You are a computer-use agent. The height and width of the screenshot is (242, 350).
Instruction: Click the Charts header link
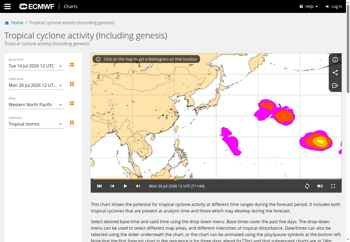click(71, 6)
